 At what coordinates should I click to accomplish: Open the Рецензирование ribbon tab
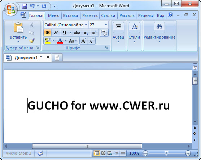146,15
